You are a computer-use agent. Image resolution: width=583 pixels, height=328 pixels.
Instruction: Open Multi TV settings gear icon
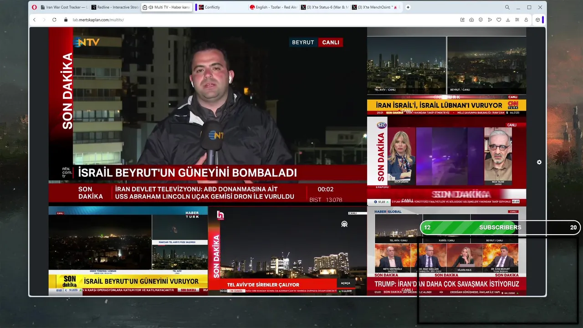pyautogui.click(x=539, y=162)
